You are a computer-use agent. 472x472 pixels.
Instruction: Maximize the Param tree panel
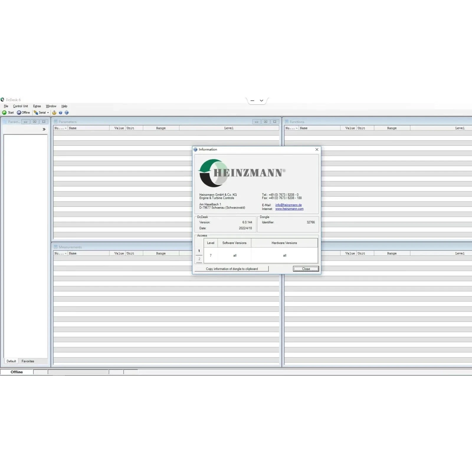pos(35,122)
